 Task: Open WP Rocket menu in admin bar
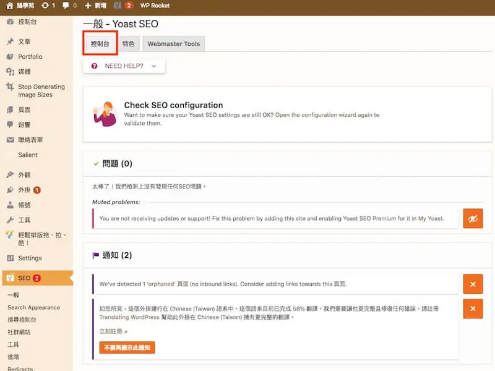pos(155,6)
